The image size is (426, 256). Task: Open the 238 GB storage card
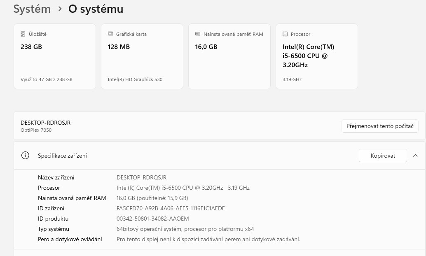point(55,56)
